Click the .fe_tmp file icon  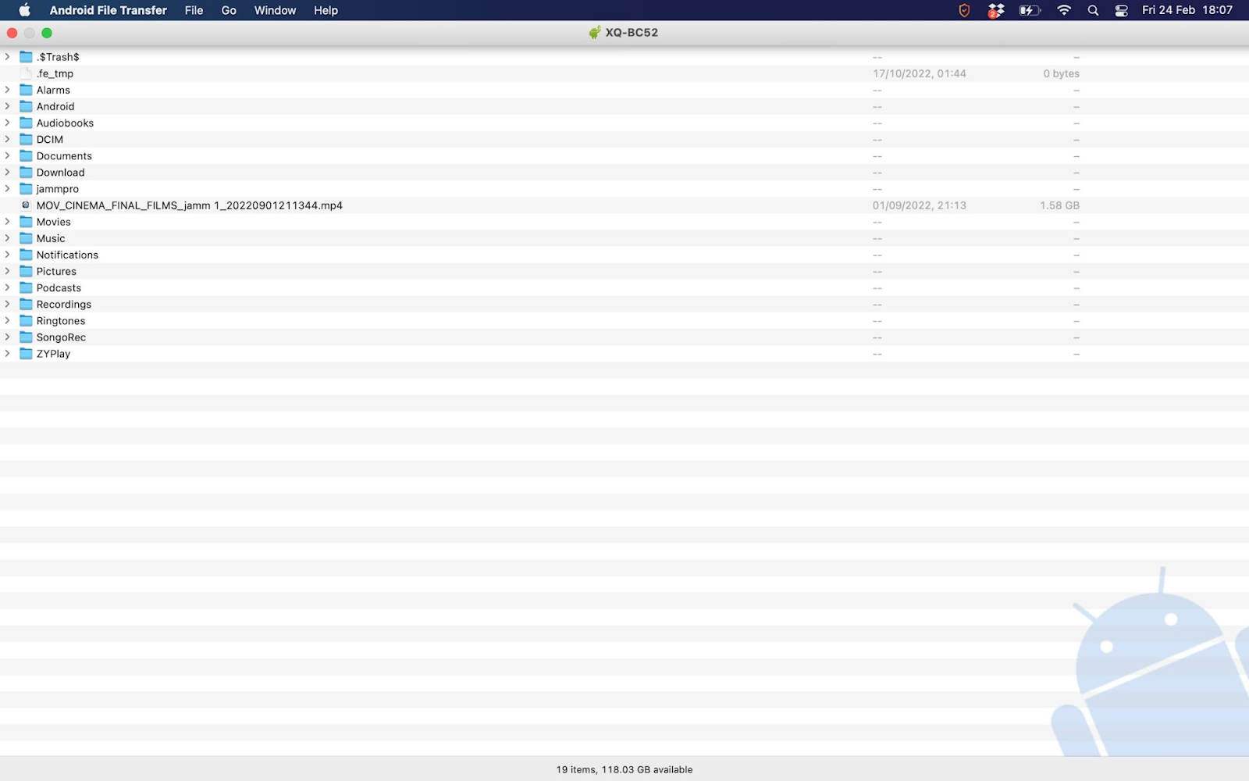(x=26, y=73)
